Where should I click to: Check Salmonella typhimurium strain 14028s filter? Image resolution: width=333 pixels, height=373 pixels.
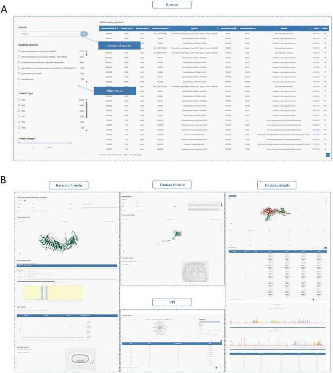point(19,57)
